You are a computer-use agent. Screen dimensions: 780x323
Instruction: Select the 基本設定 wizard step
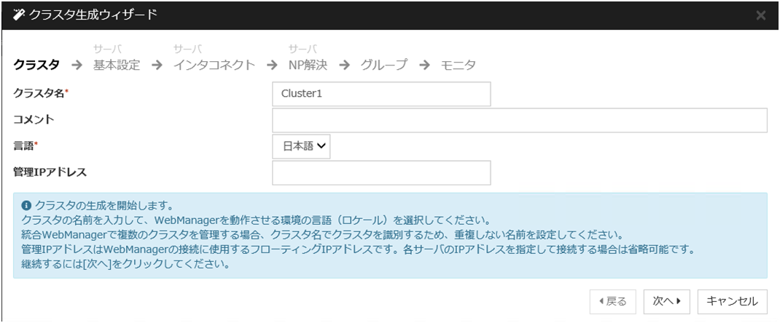[116, 65]
